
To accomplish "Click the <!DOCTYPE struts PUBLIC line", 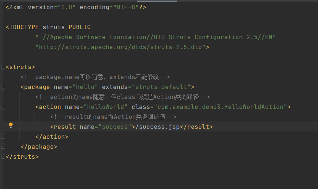I will pos(48,27).
